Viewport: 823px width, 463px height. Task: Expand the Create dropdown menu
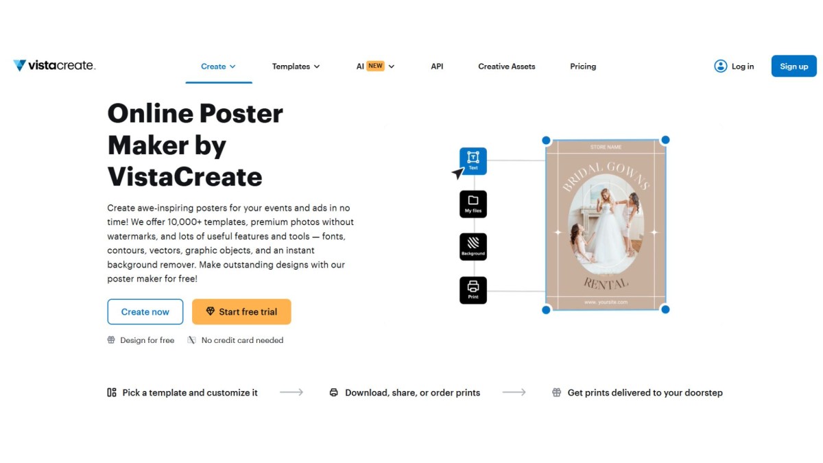tap(218, 67)
